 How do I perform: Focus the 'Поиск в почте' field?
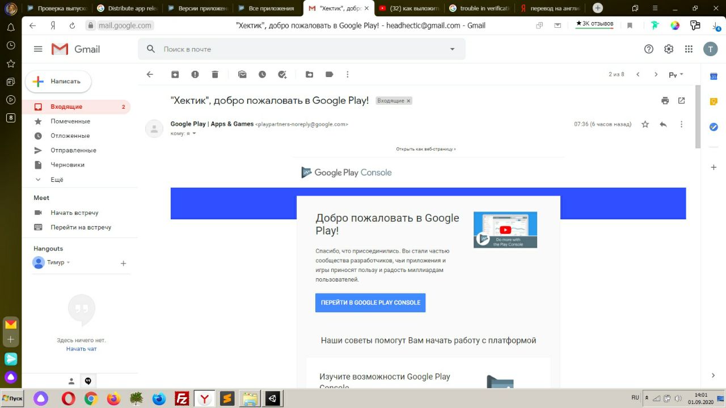[x=301, y=49]
